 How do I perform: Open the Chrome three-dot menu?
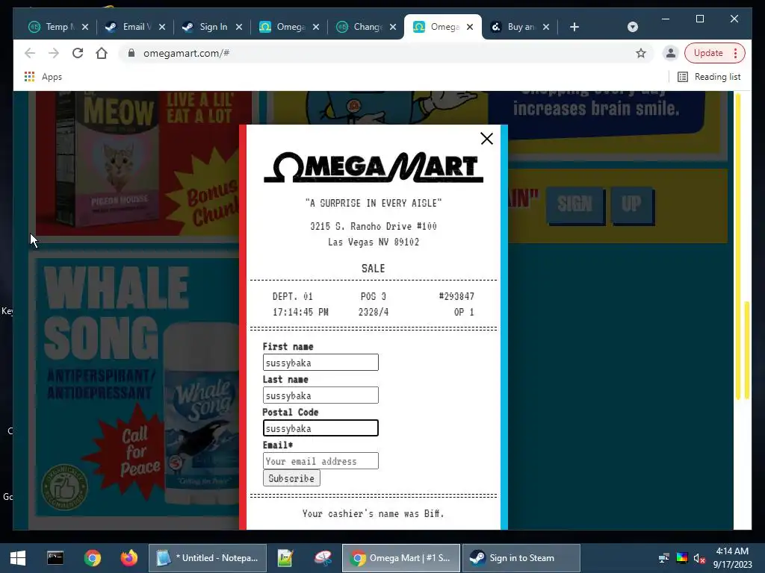pyautogui.click(x=735, y=53)
